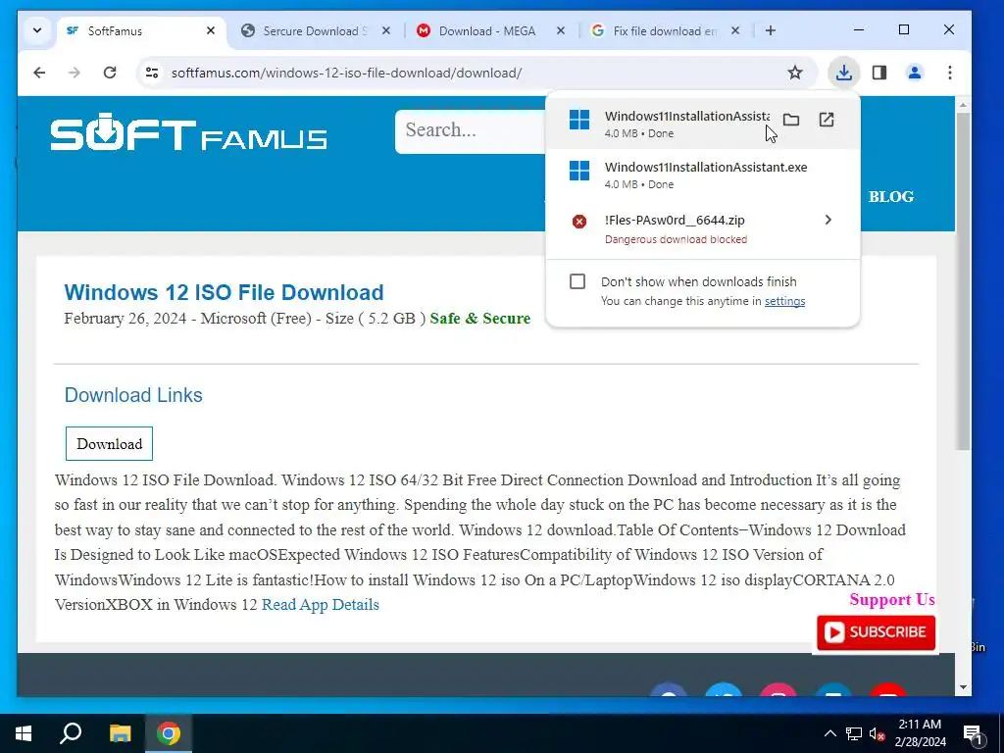Switch to the Fix file download tab

(x=663, y=30)
